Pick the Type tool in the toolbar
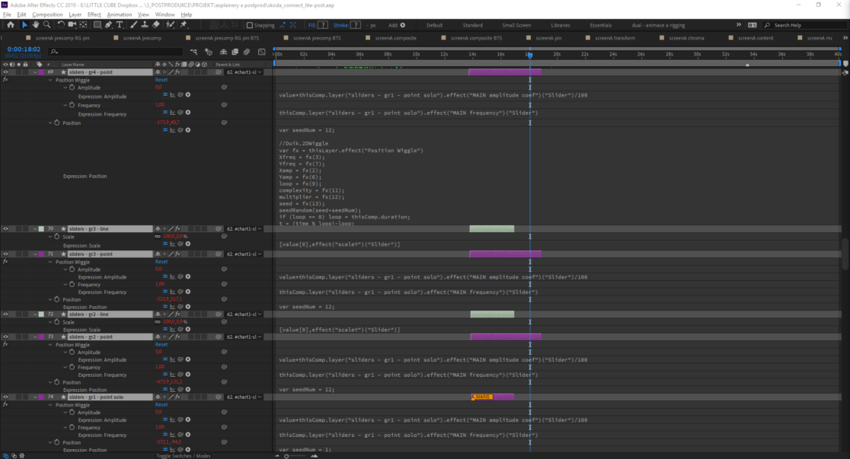Image resolution: width=850 pixels, height=459 pixels. (x=120, y=25)
